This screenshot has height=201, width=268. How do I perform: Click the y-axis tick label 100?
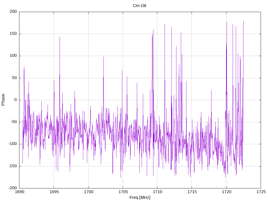[13, 56]
